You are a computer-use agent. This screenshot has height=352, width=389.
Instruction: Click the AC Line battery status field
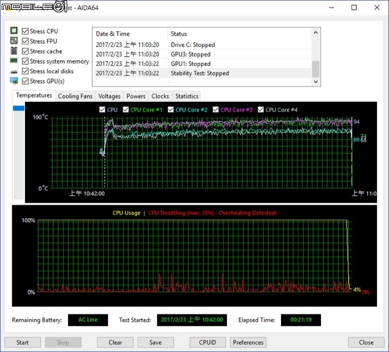coord(88,320)
